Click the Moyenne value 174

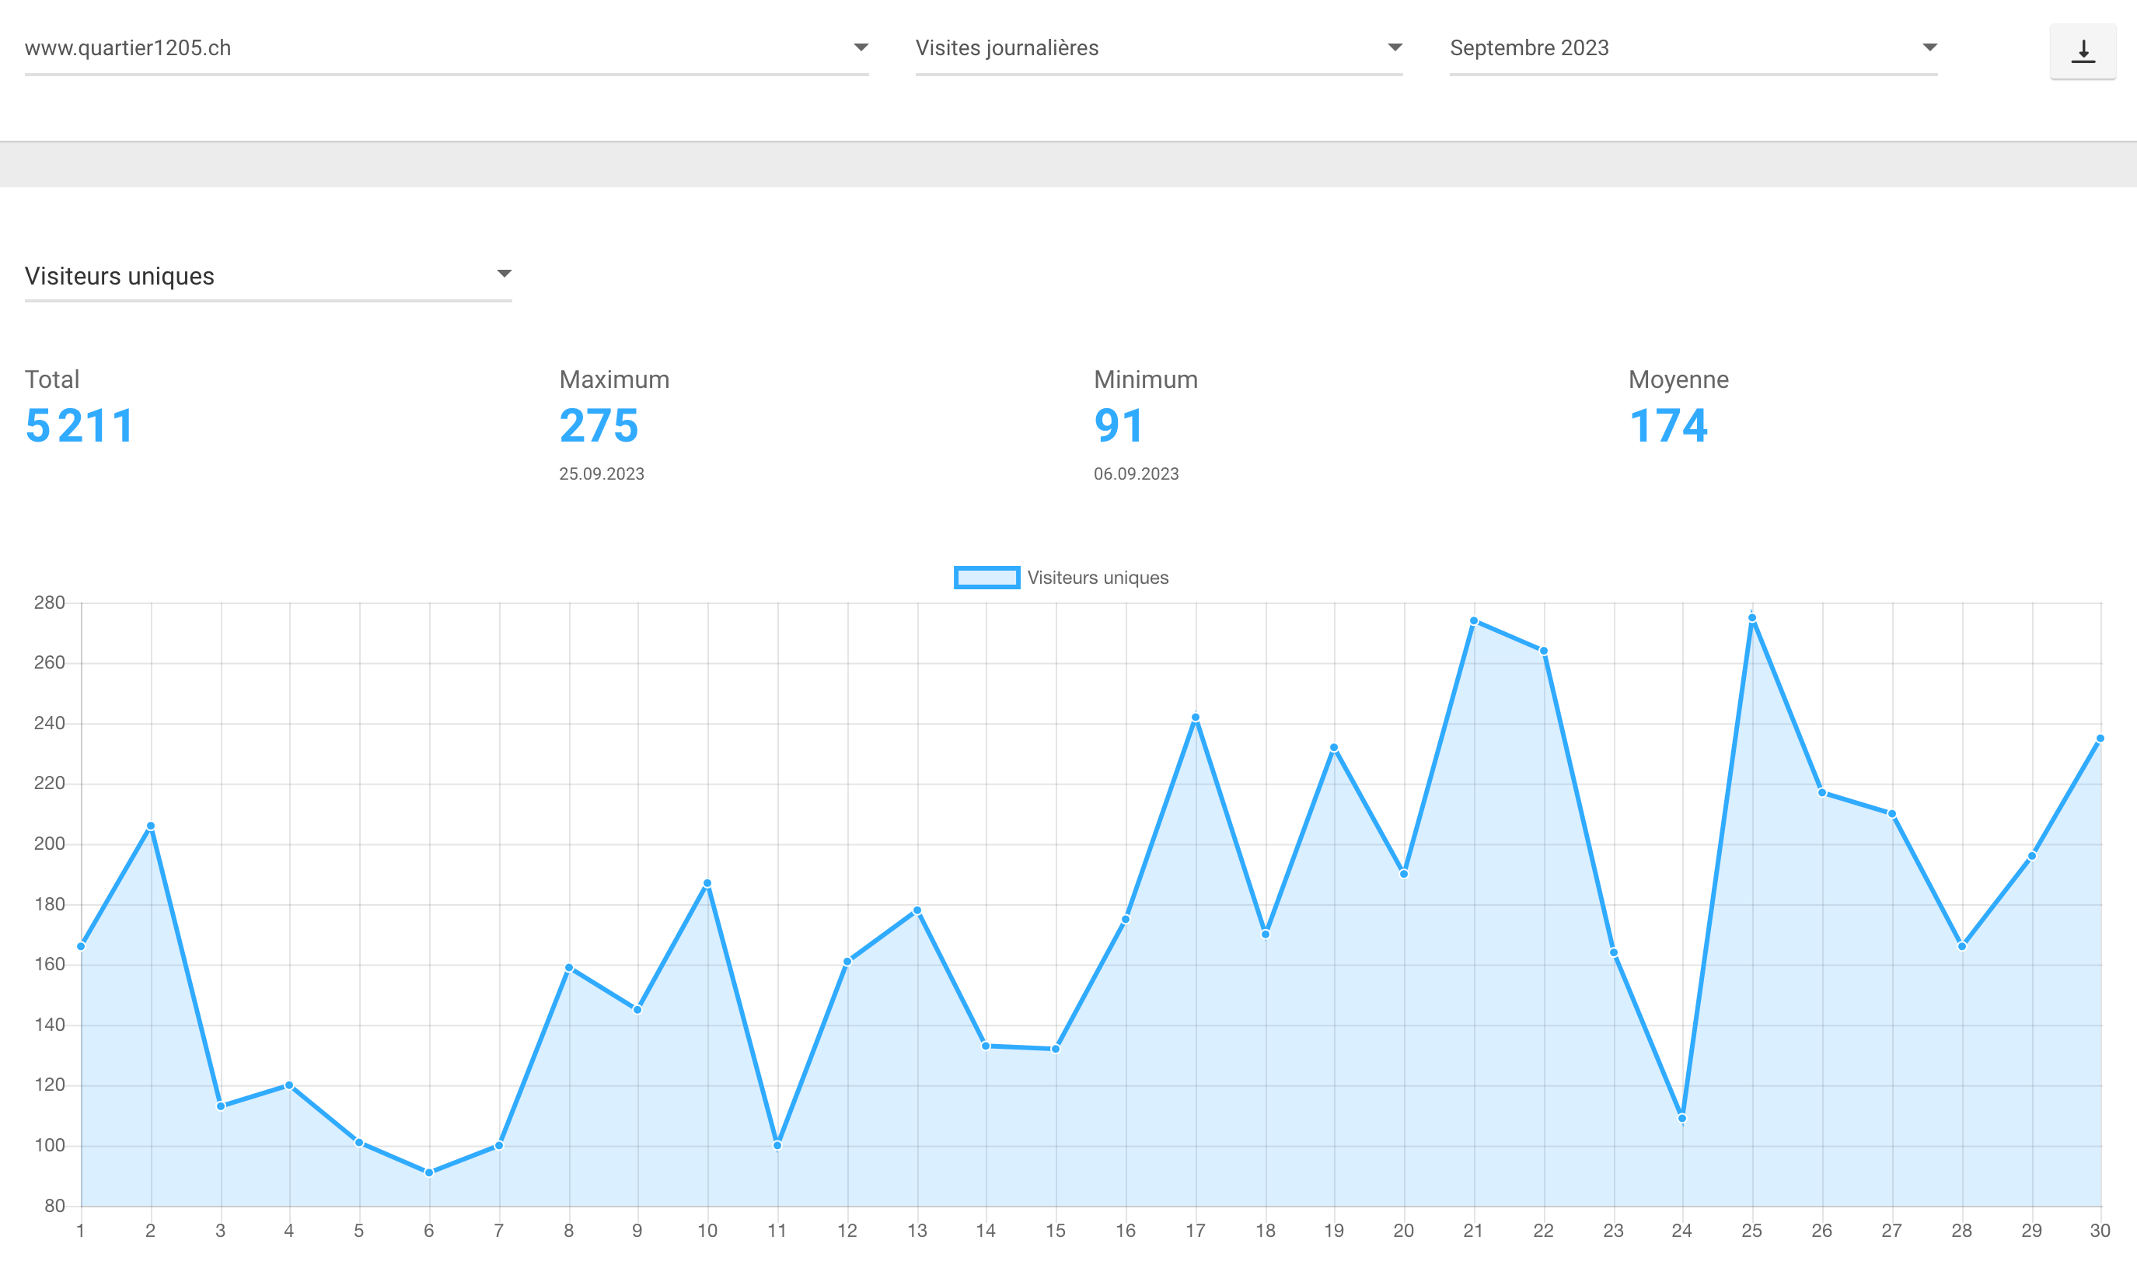(x=1669, y=425)
